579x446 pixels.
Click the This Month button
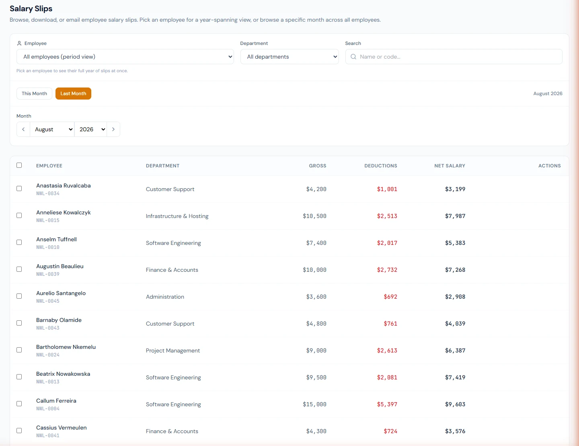(x=34, y=94)
